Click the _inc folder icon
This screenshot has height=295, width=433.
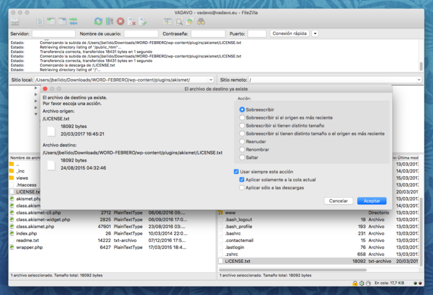(x=12, y=171)
